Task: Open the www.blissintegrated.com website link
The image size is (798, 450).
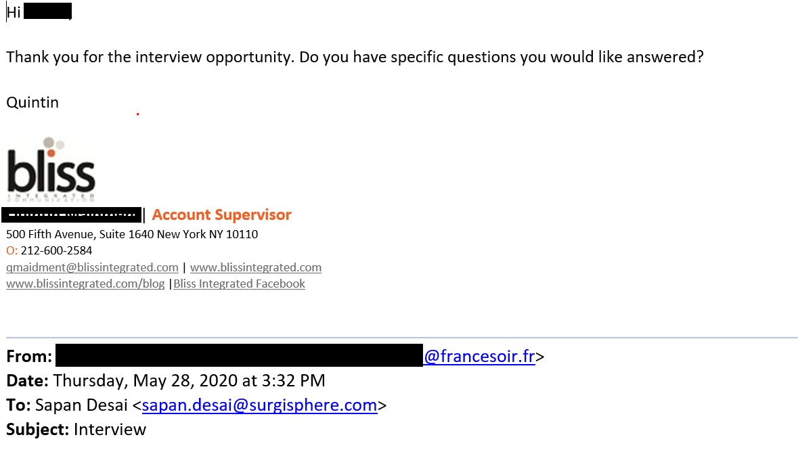Action: tap(255, 267)
